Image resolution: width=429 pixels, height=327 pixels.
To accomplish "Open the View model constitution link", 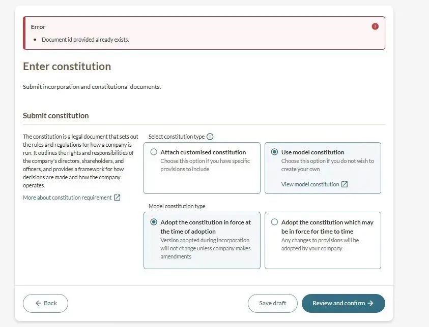I will (x=310, y=184).
